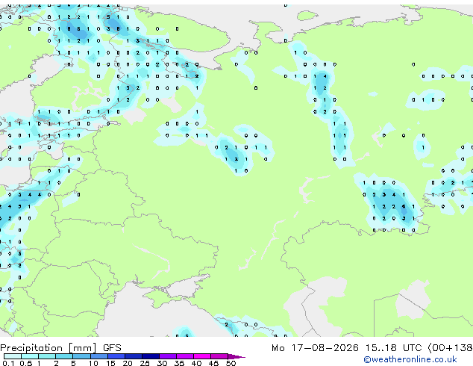Click the '45' legend scale label
Image resolution: width=473 pixels, height=366 pixels.
(x=213, y=363)
